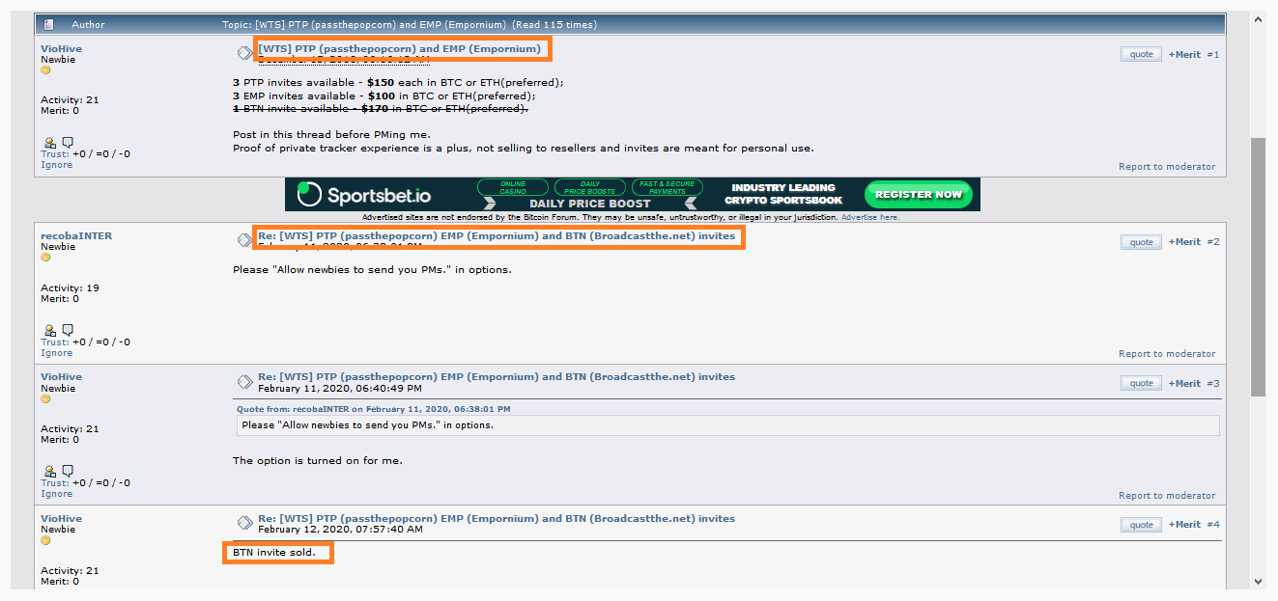Open the Trust link under recobaINTER
The height and width of the screenshot is (601, 1278).
coord(54,342)
